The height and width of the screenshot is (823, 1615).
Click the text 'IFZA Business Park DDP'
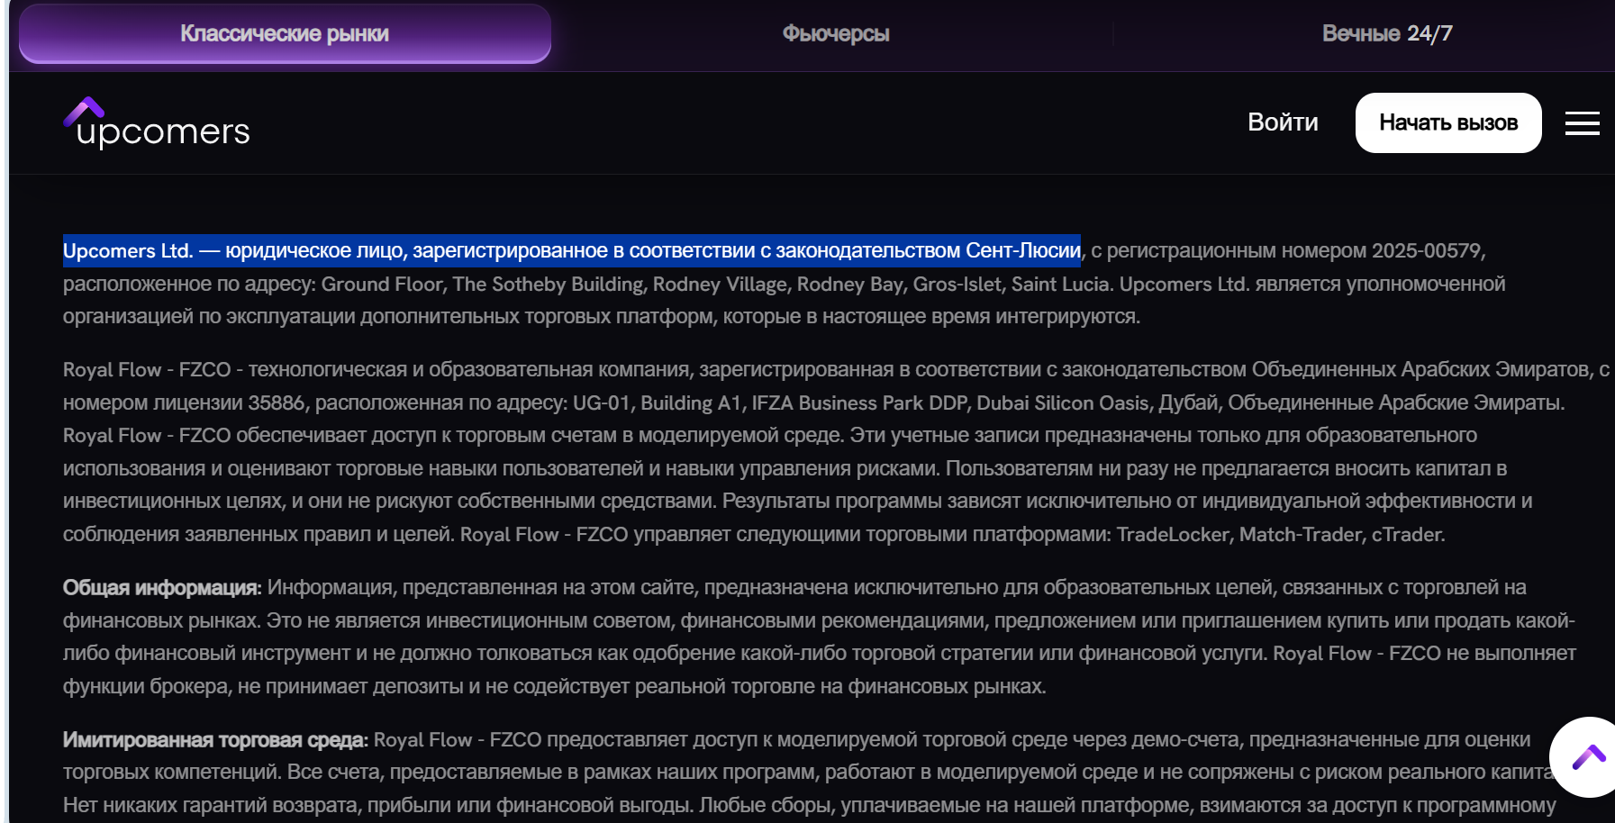coord(859,403)
